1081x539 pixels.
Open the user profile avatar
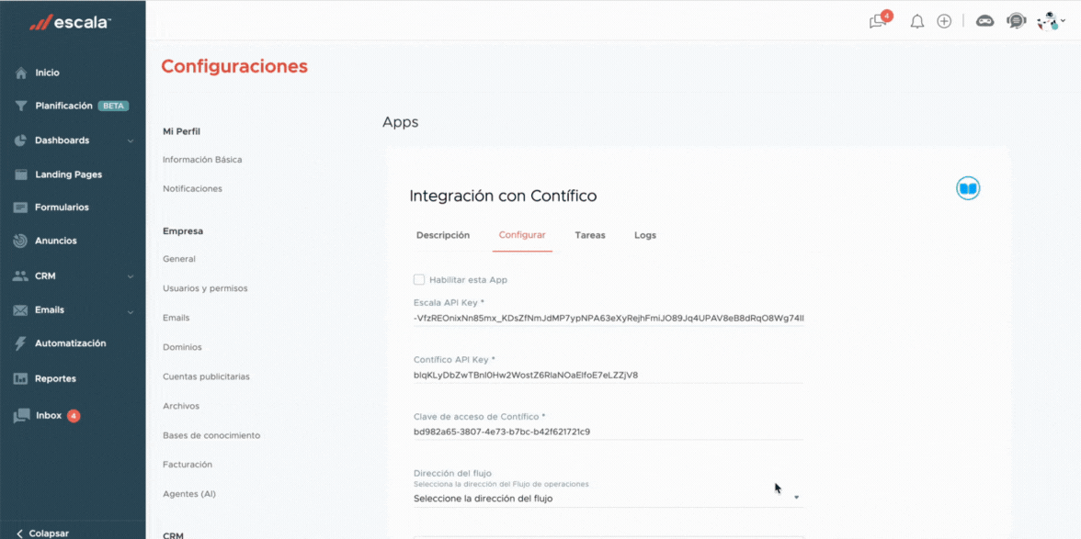click(x=1047, y=21)
